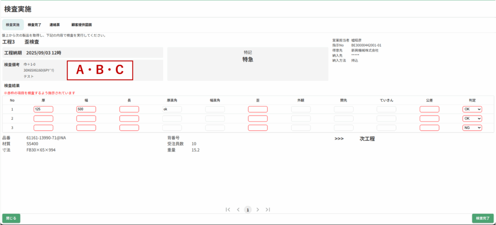The image size is (496, 225).
Task: Open the 判定 dropdown in row 2
Action: 472,119
